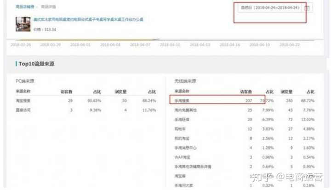The width and height of the screenshot is (331, 190).
Task: Click the date range field 2018-04-24~2018-04-24
Action: click(270, 8)
